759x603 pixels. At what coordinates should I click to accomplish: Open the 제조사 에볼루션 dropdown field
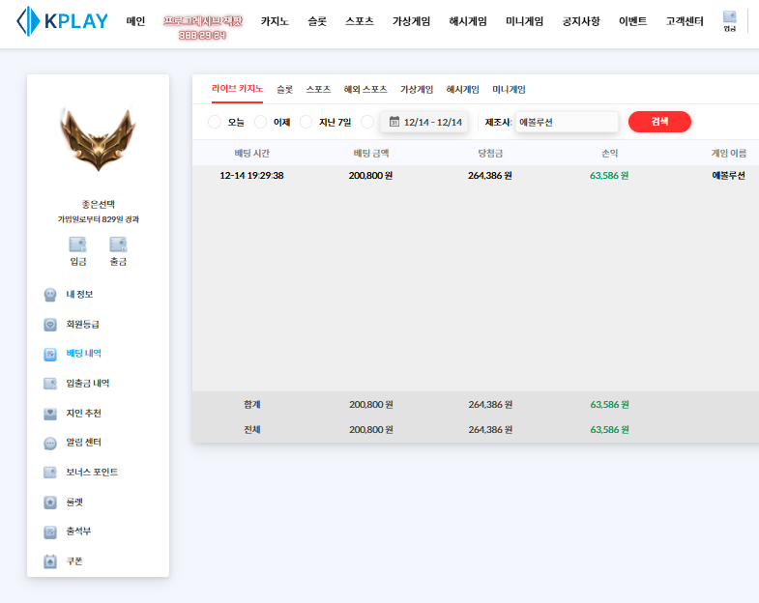click(x=567, y=122)
